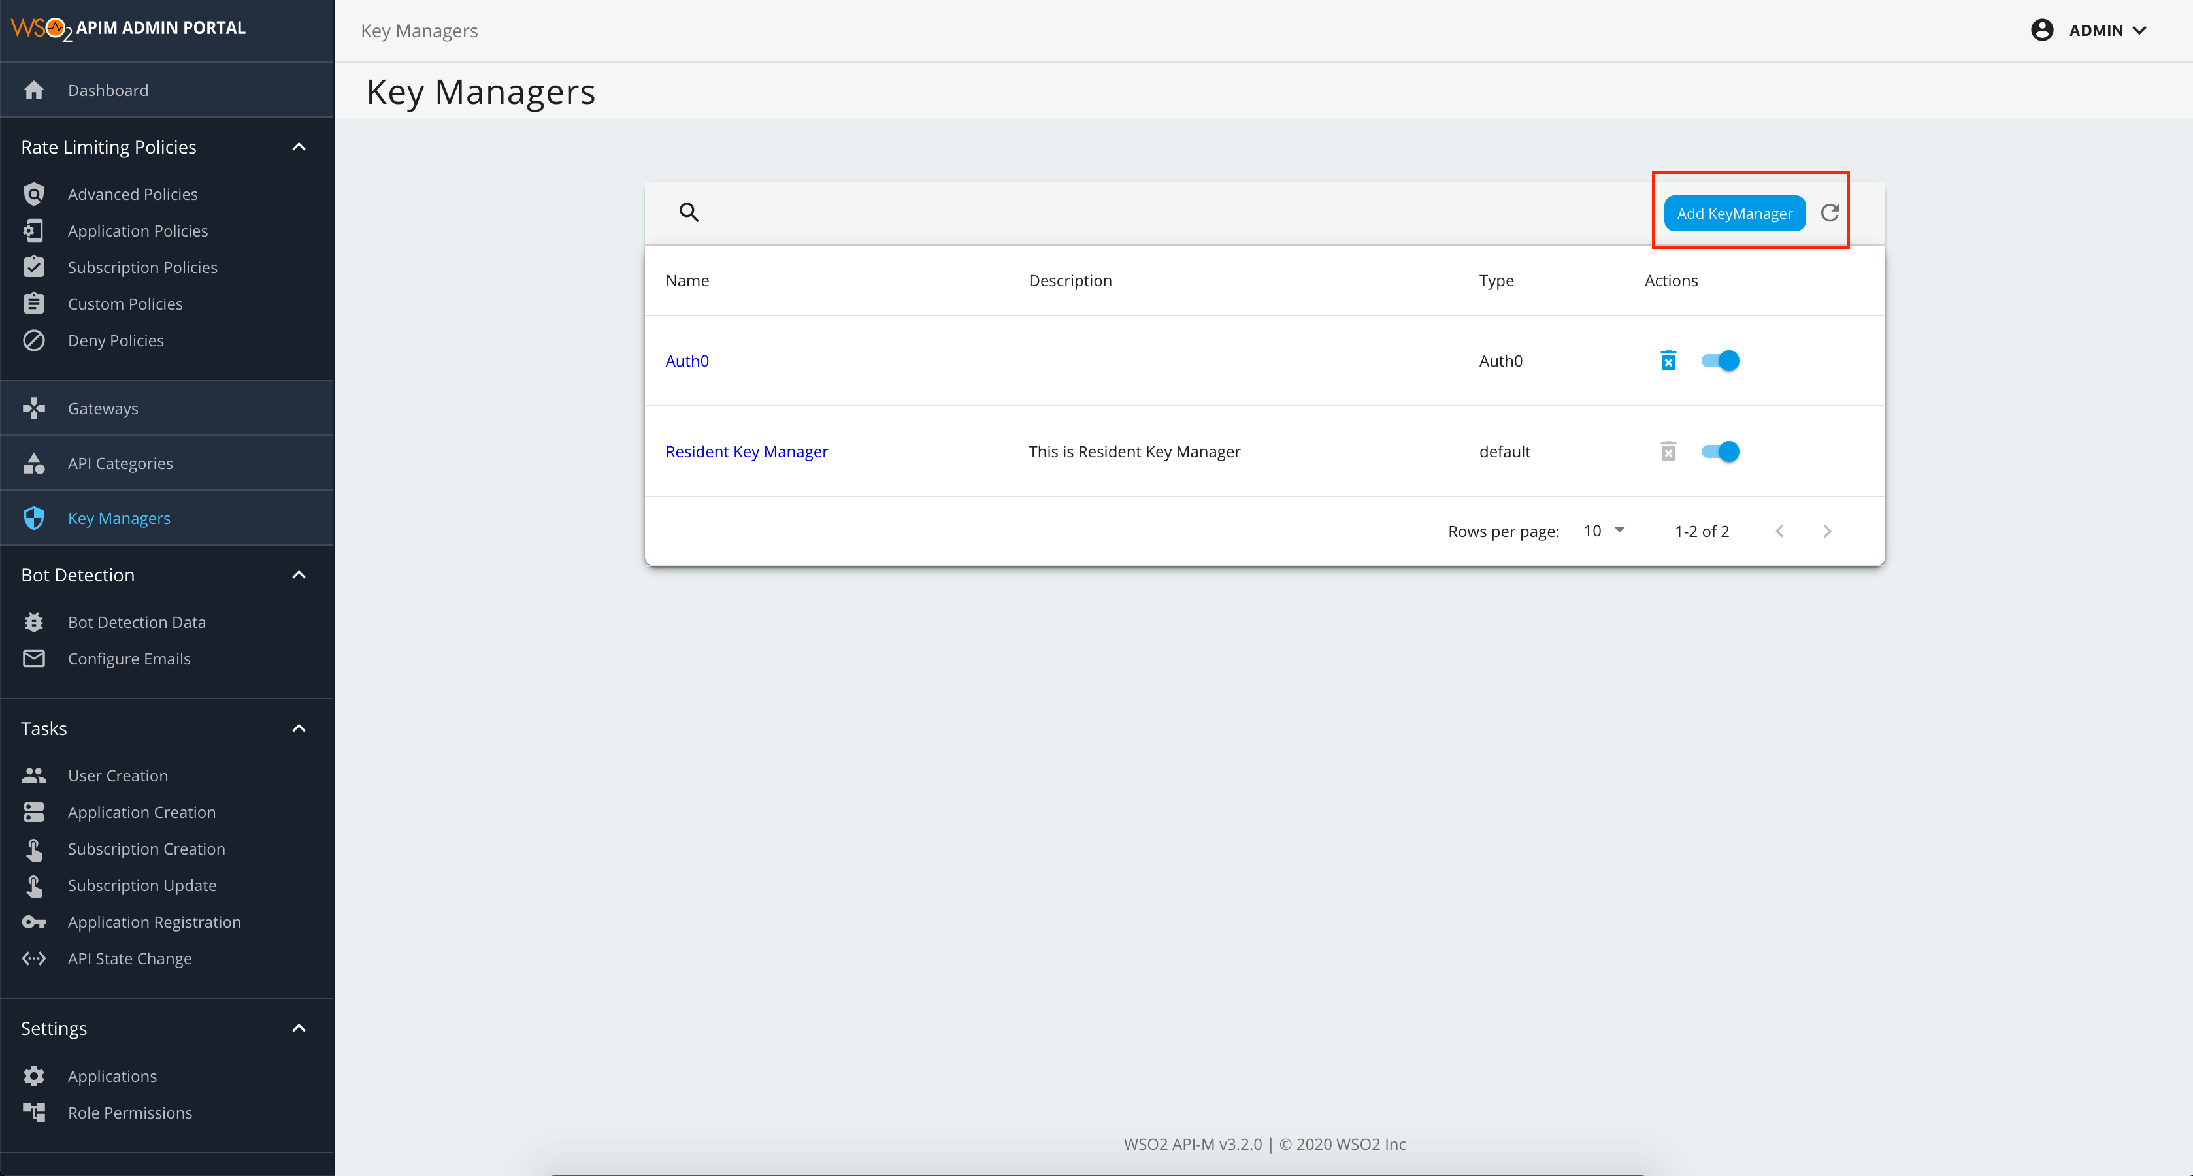This screenshot has height=1176, width=2193.
Task: Collapse the Settings section
Action: point(299,1029)
